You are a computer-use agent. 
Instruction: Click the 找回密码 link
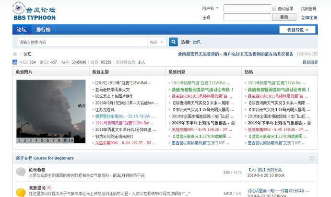point(308,9)
